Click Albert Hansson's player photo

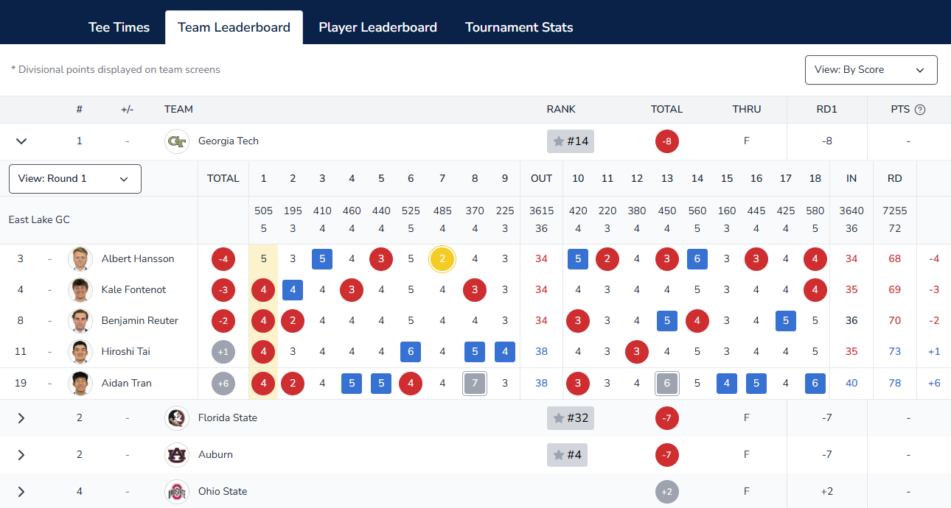point(80,259)
